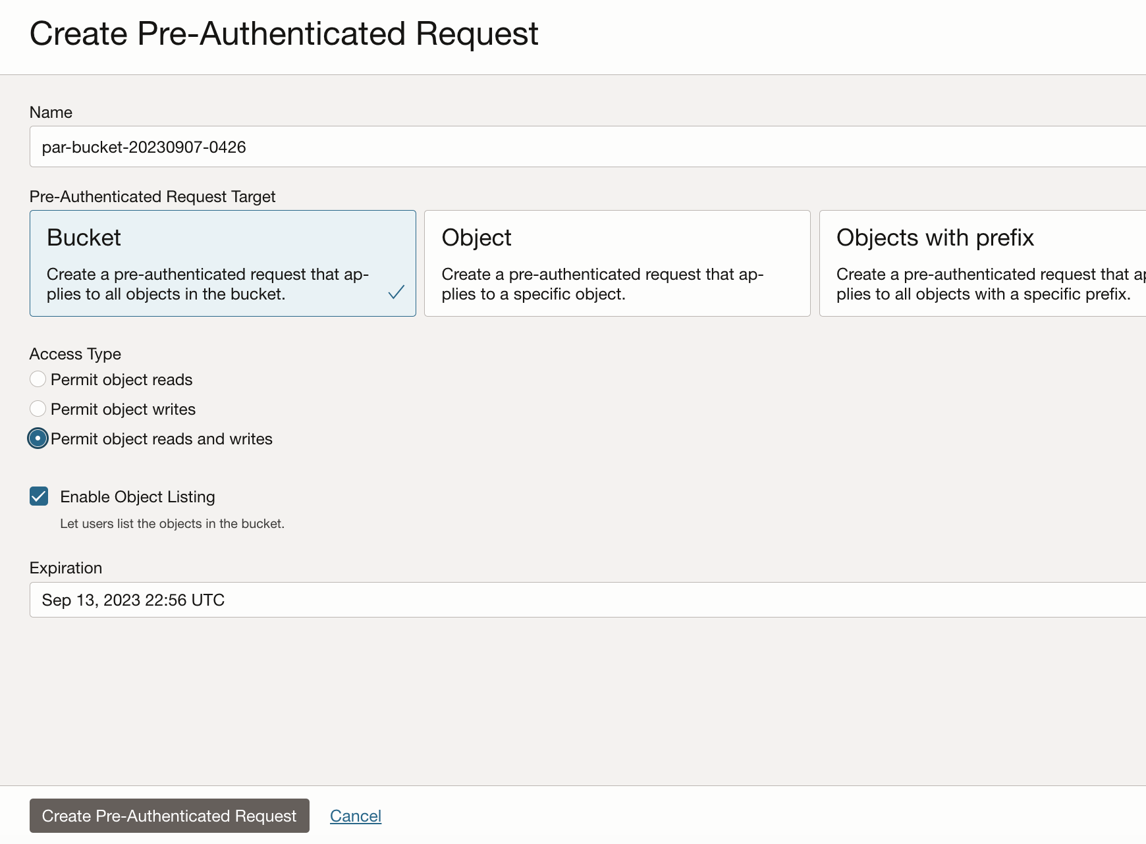Image resolution: width=1146 pixels, height=844 pixels.
Task: Uncheck the Enable Object Listing checkbox
Action: (39, 496)
